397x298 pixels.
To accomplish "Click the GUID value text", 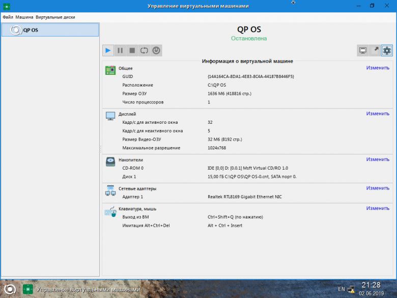I will coord(250,76).
